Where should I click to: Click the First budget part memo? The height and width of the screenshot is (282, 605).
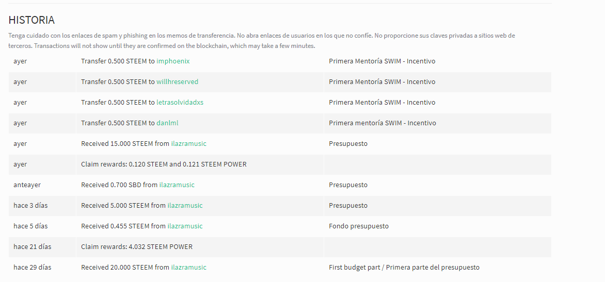(404, 268)
